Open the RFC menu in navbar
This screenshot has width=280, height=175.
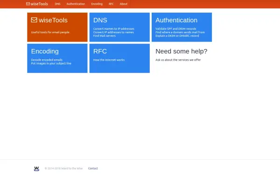click(111, 4)
